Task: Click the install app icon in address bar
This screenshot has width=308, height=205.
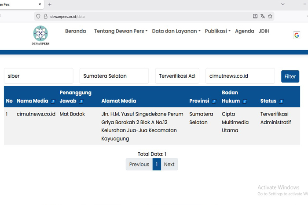Action: [255, 16]
